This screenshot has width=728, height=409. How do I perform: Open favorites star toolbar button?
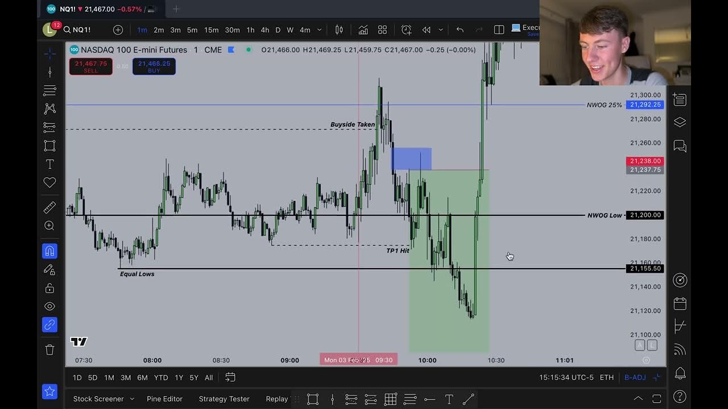(49, 391)
